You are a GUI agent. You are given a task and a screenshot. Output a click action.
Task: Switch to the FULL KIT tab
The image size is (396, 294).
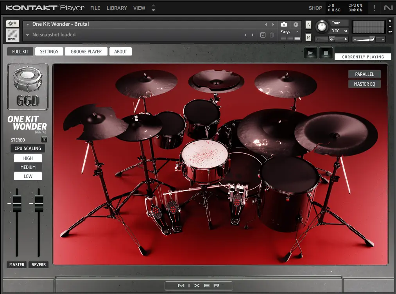tap(20, 52)
